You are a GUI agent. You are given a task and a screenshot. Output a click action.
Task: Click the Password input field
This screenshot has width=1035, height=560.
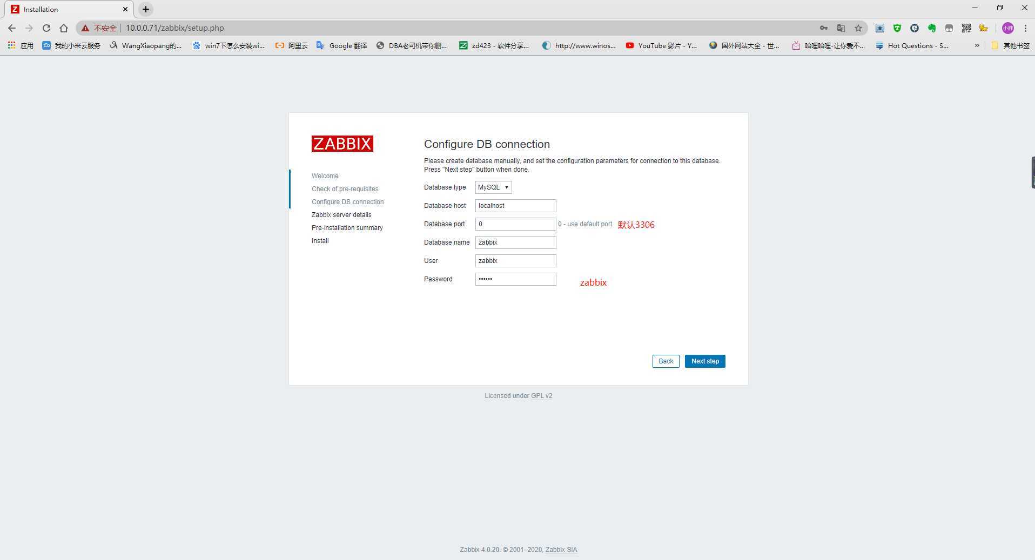(515, 279)
